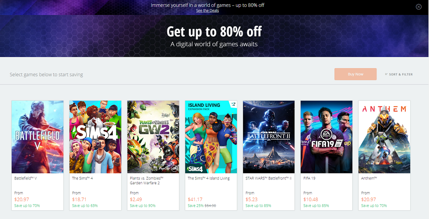Choose Star Wars Battlefront II cover art
This screenshot has width=429, height=219.
[x=269, y=137]
